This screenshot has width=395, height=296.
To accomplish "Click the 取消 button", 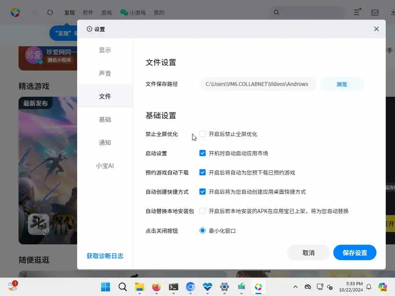I will [x=308, y=253].
